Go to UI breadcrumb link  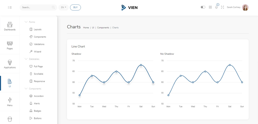pos(93,28)
